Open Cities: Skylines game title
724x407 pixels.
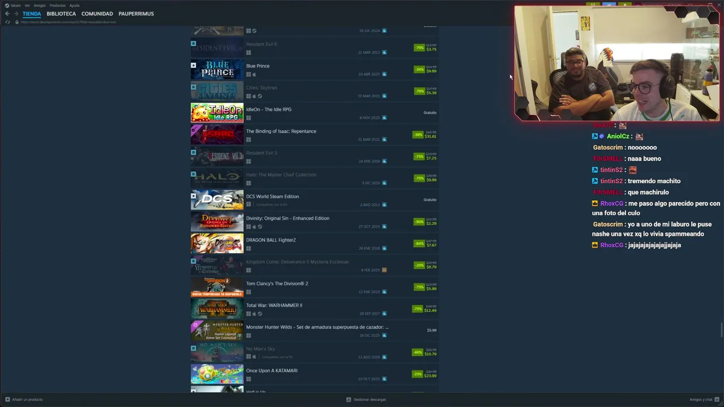[261, 88]
